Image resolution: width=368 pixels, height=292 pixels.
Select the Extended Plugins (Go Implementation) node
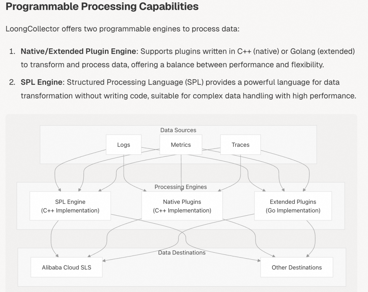(293, 206)
